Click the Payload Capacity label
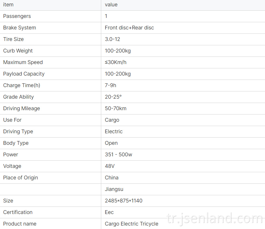Screen dimensions: 265x229 24,74
